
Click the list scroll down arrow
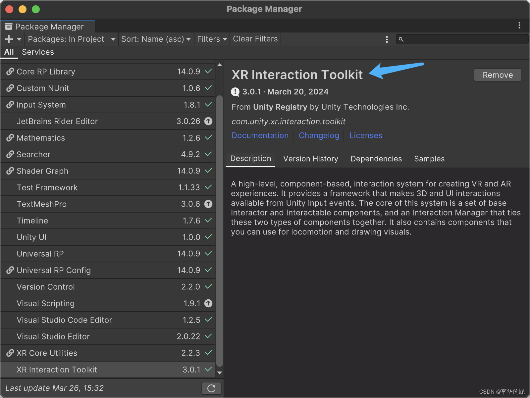point(220,373)
